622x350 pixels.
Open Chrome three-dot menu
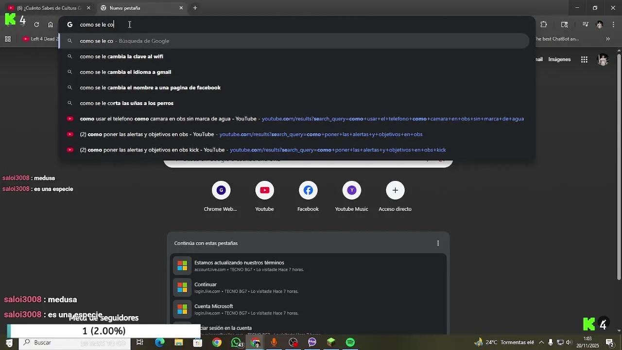(613, 24)
